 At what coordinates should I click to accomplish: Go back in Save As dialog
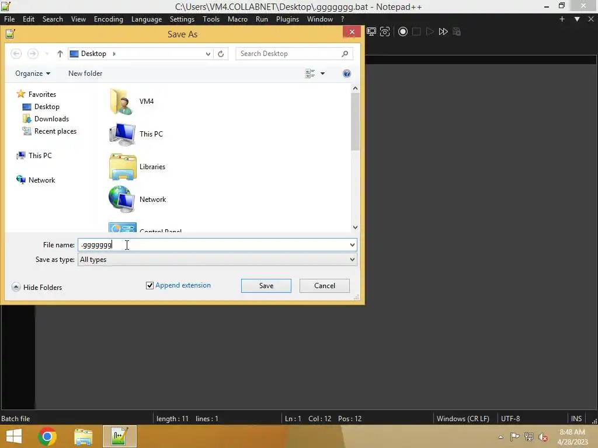pyautogui.click(x=16, y=54)
